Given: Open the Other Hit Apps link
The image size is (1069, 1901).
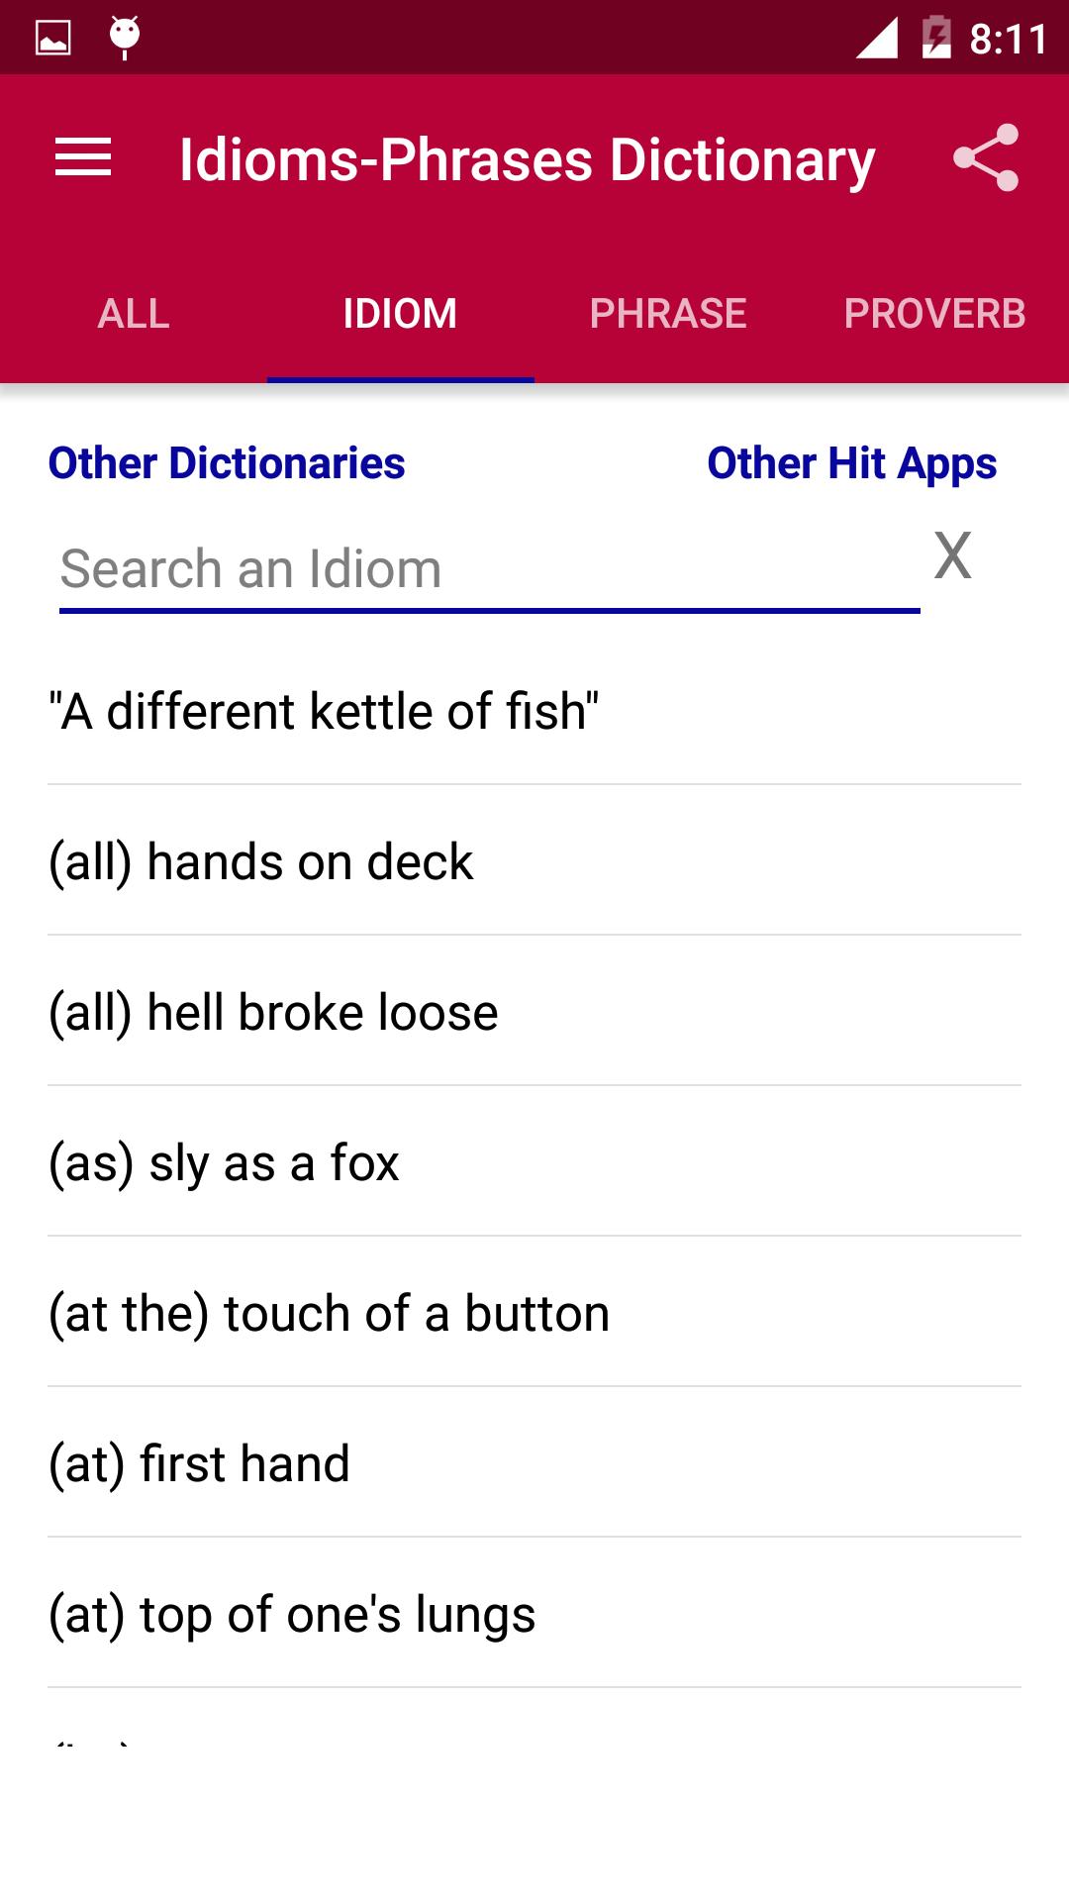Looking at the screenshot, I should coord(852,463).
